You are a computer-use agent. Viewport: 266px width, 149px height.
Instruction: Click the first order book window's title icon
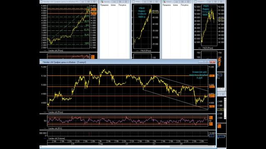click(x=102, y=2)
